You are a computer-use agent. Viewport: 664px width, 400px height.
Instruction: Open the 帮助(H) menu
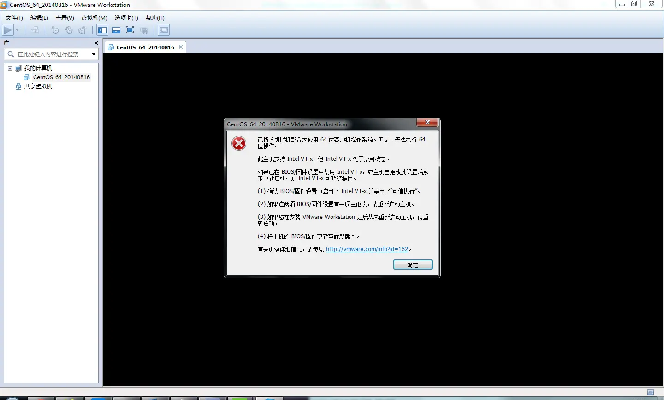click(155, 18)
